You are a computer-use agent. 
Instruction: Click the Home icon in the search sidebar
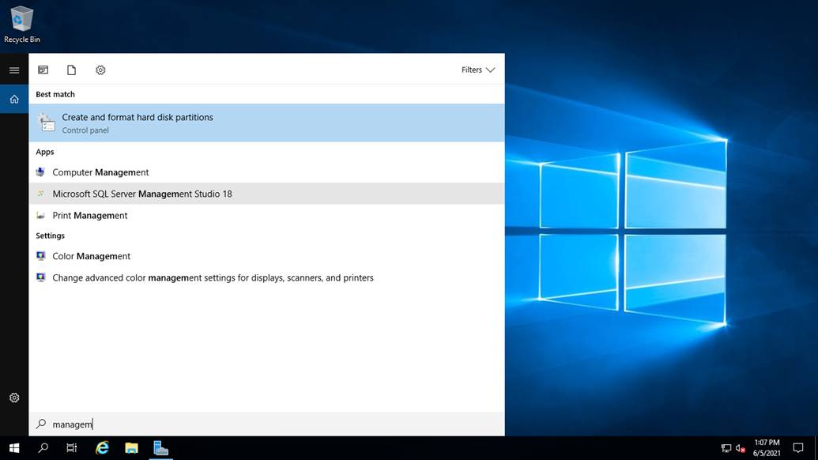13,99
